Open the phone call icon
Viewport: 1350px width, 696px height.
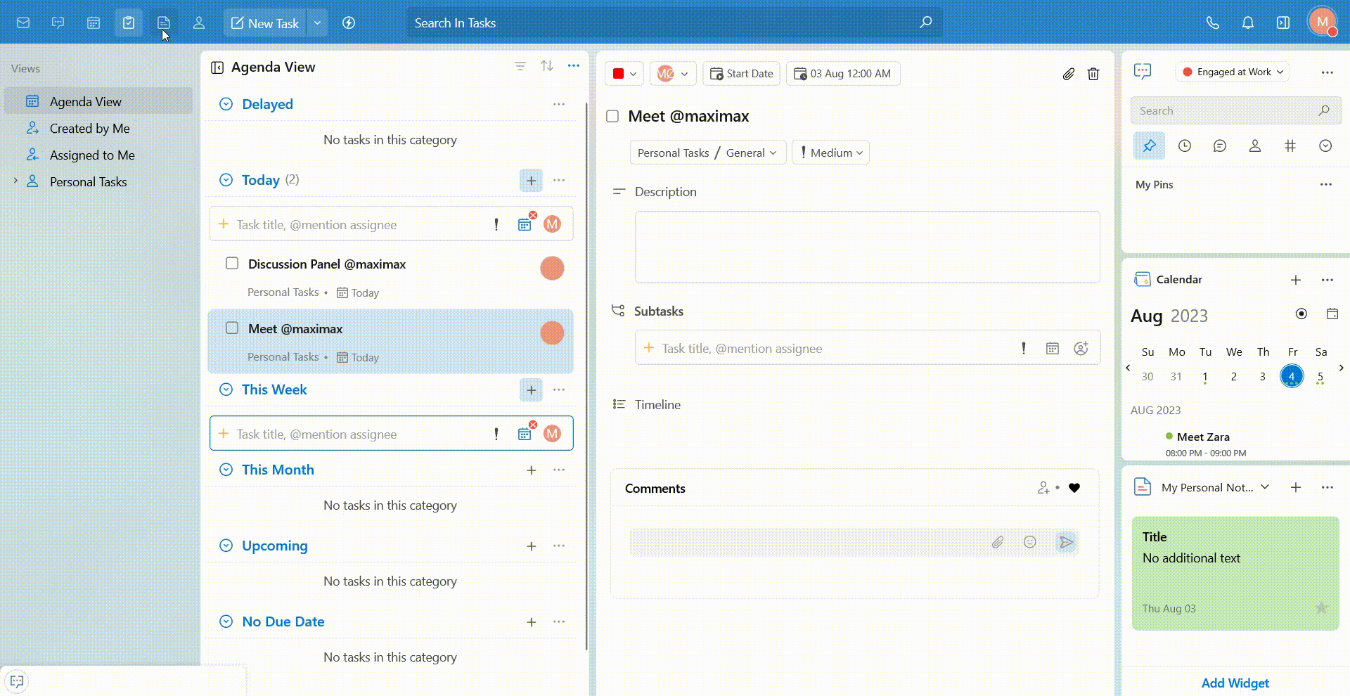point(1212,22)
